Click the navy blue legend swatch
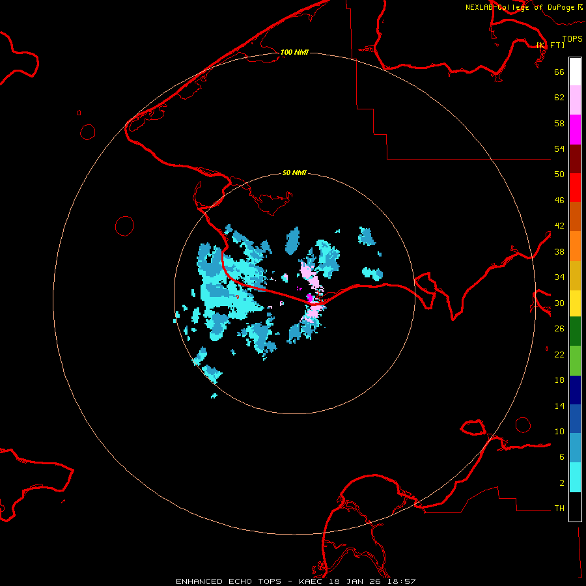The height and width of the screenshot is (586, 586). click(575, 390)
